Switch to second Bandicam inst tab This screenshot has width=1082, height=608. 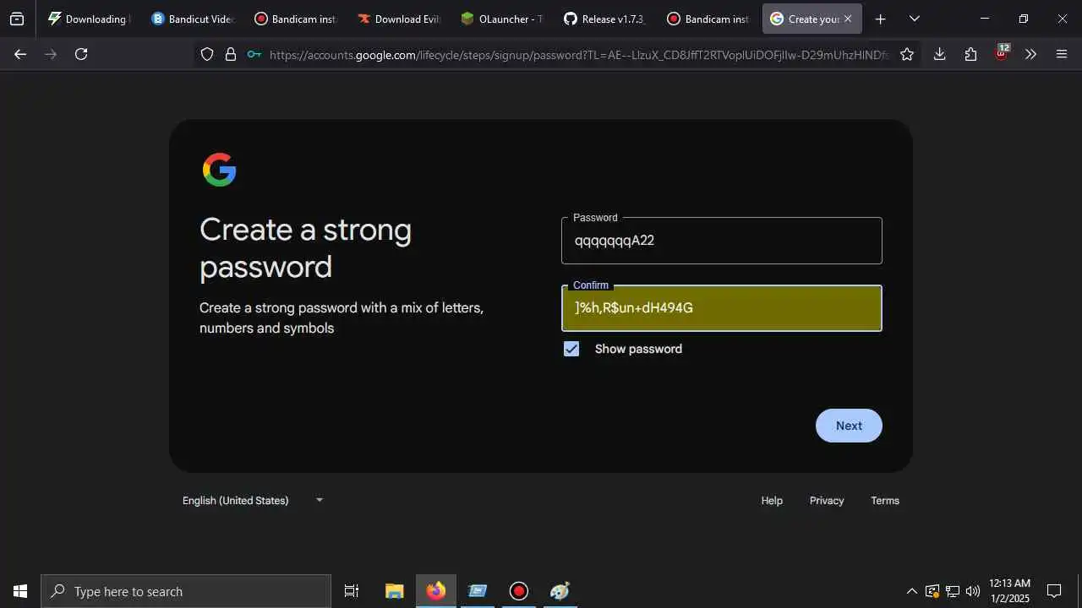(x=708, y=19)
